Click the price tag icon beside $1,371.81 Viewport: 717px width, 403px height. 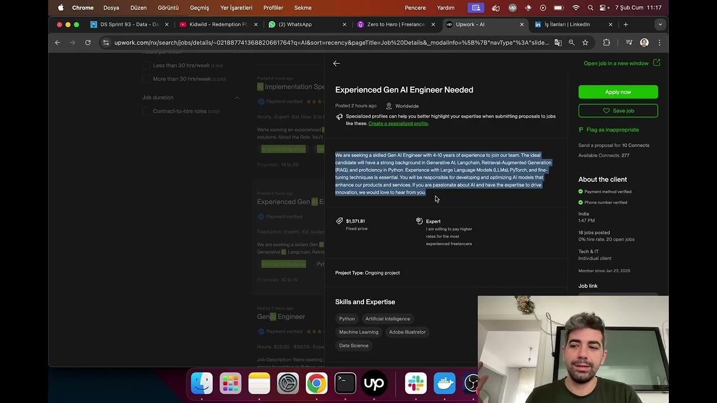coord(339,221)
